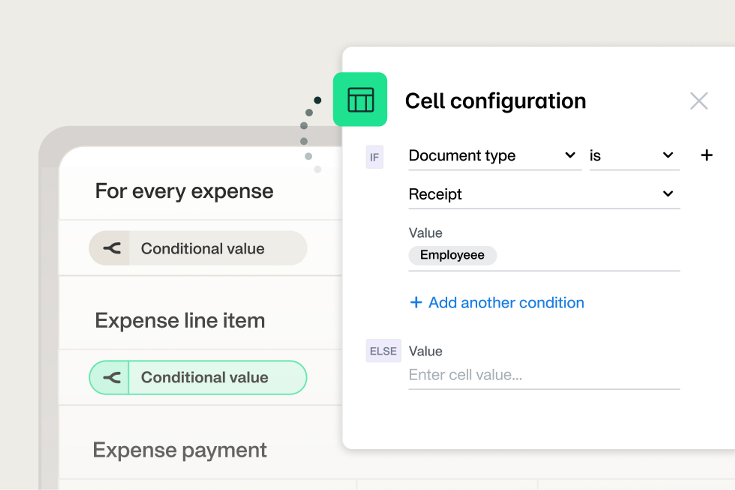
Task: Click the branch icon in the green Conditional value pill
Action: coord(111,378)
